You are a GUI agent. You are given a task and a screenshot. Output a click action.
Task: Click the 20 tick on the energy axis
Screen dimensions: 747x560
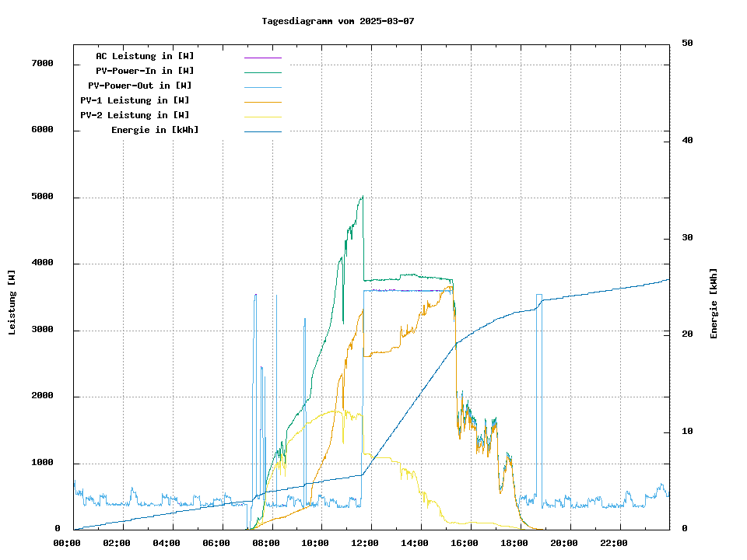687,334
